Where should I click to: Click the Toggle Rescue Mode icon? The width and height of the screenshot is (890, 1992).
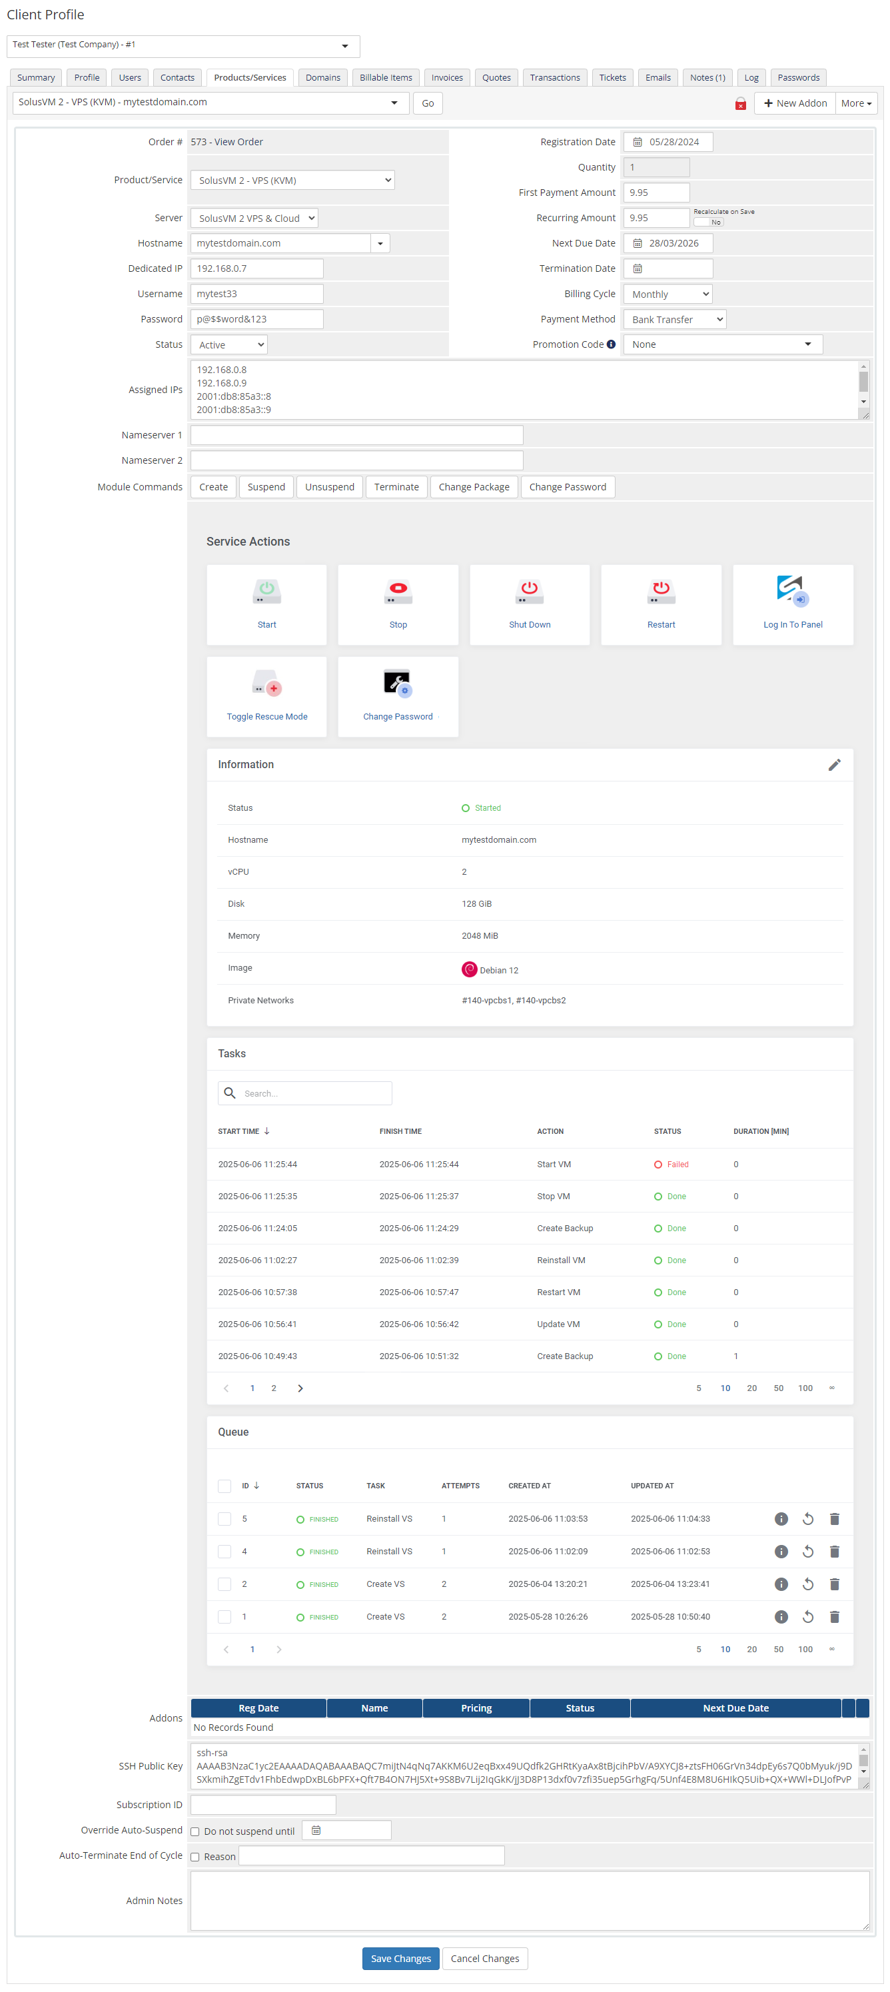266,684
